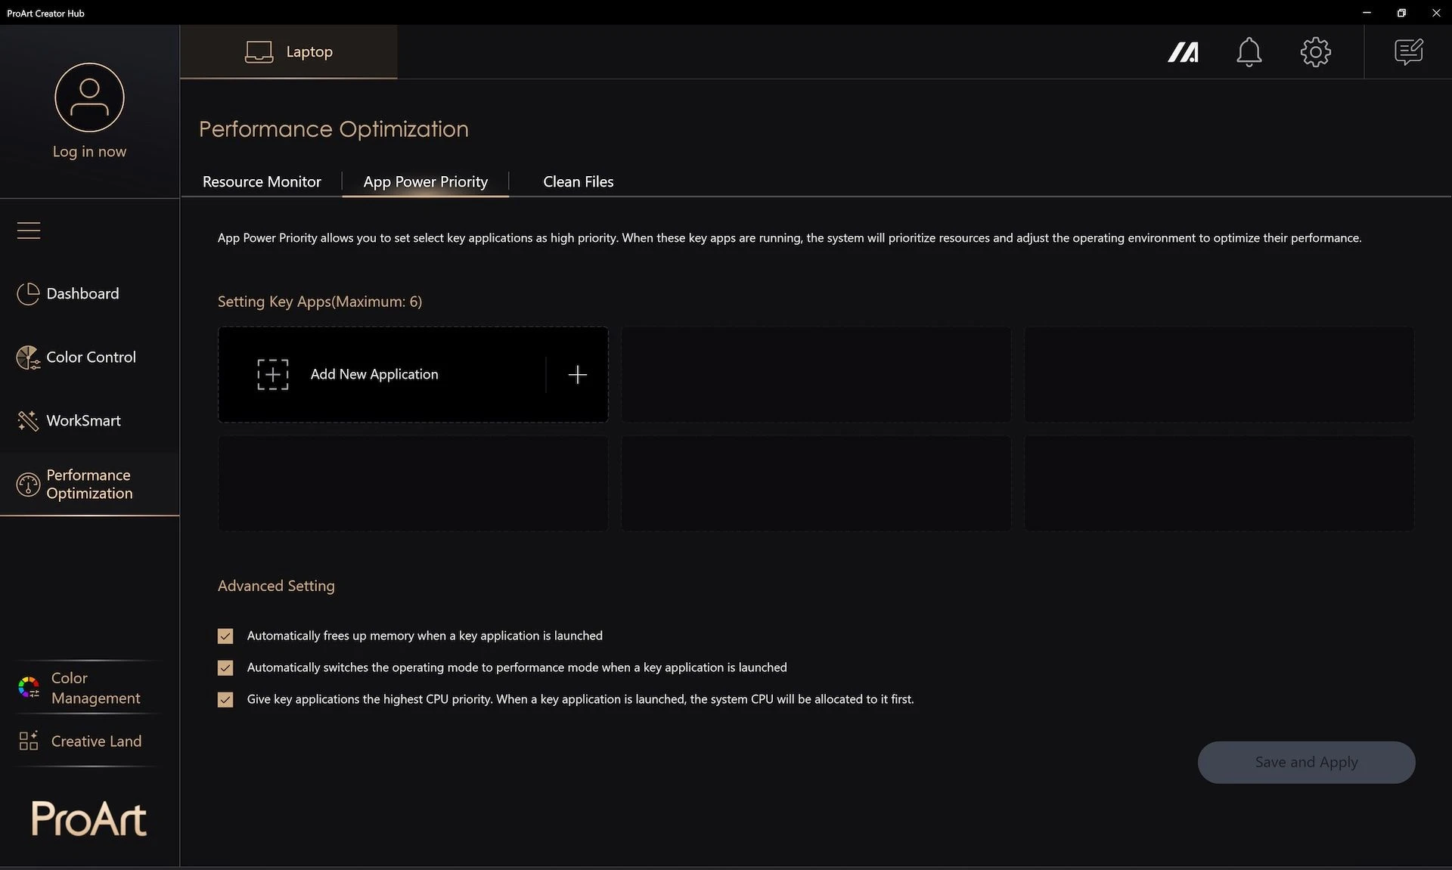
Task: Select the Performance Optimization gauge icon
Action: 28,485
